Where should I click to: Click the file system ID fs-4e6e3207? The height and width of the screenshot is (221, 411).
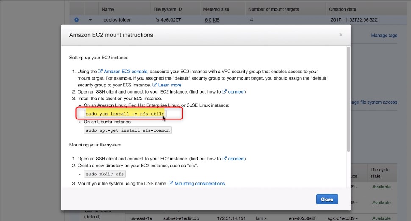[x=168, y=20]
